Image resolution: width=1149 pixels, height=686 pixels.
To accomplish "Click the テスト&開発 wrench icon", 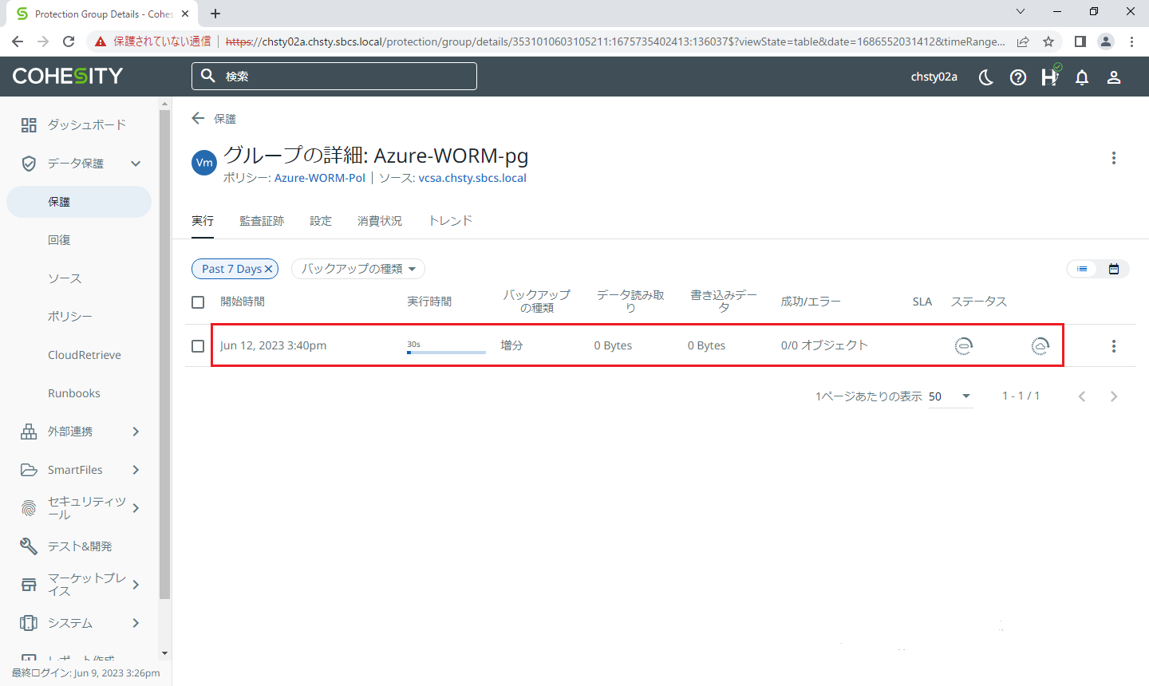I will (x=29, y=546).
